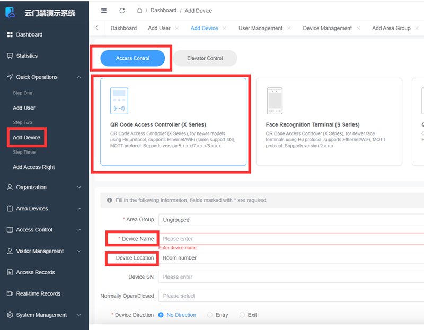The width and height of the screenshot is (424, 330).
Task: Click the home icon in breadcrumb
Action: point(139,11)
